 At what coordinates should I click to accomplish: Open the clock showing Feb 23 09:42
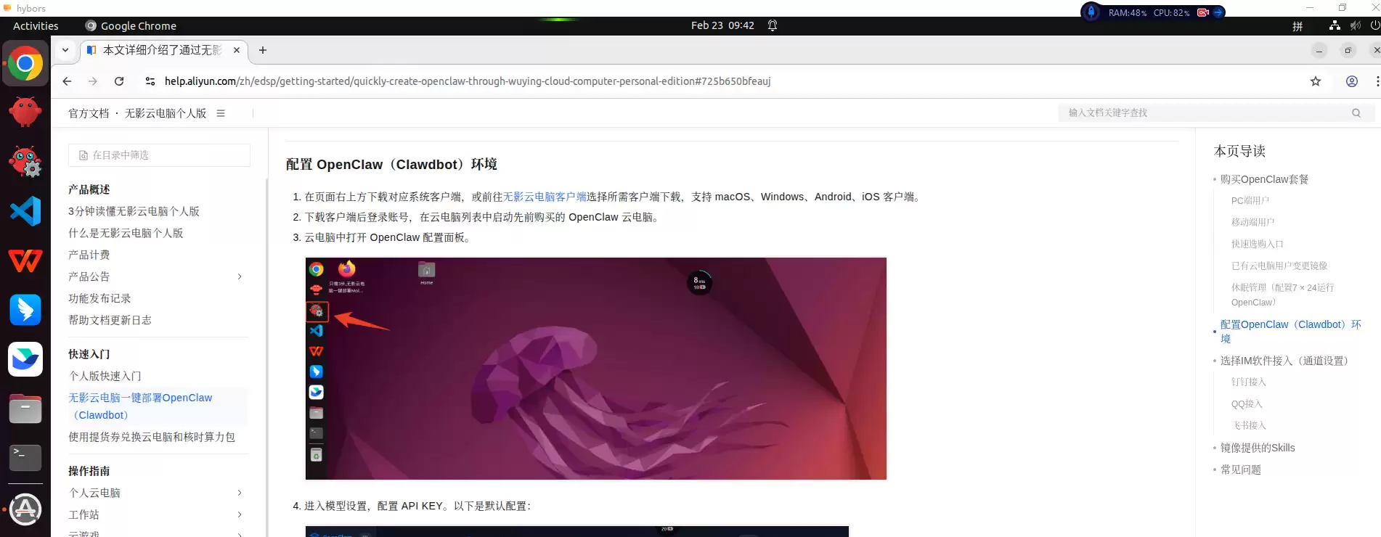(722, 25)
